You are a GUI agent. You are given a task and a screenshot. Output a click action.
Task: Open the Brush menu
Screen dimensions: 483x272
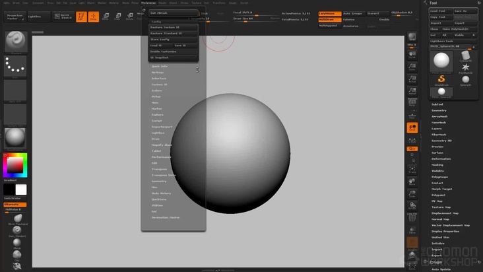[16, 3]
